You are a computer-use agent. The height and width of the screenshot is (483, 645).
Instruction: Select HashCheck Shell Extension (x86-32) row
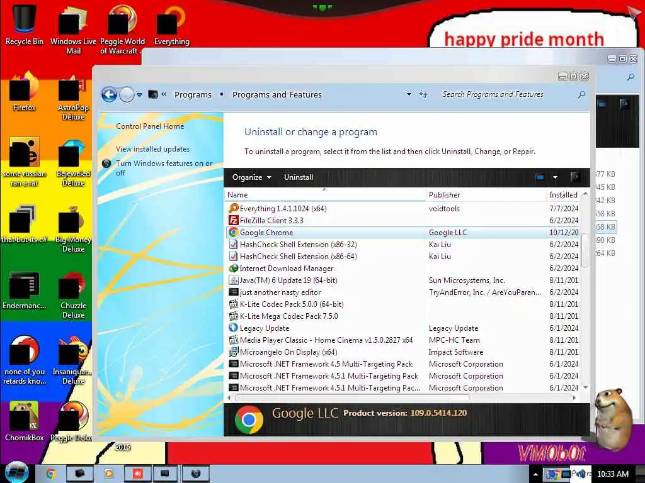pos(403,245)
